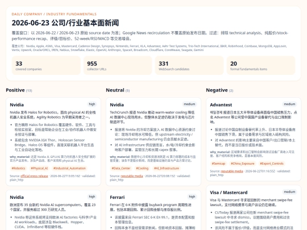307x230 pixels.
Task: Open the official press release source link
Action: coord(34,176)
